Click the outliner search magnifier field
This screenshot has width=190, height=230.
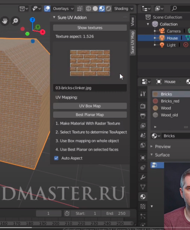click(x=180, y=8)
